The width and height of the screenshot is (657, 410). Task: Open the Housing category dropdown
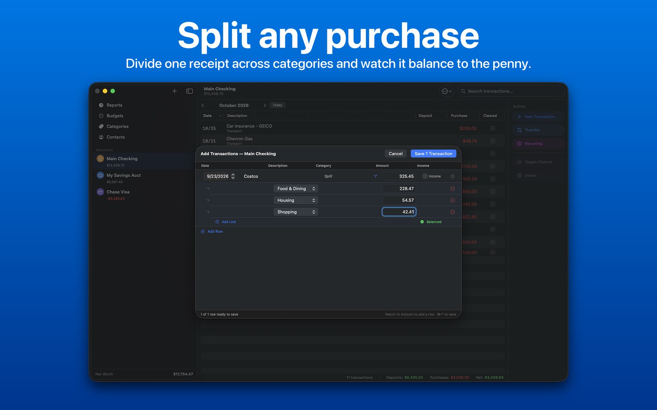[x=296, y=200]
